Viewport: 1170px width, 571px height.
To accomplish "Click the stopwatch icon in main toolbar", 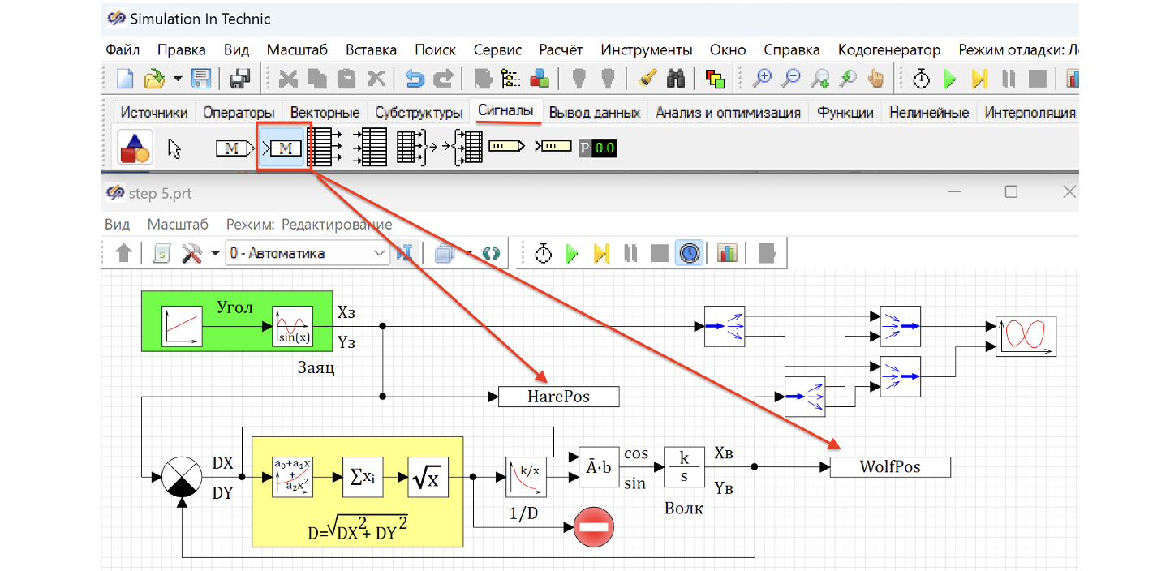I will click(x=922, y=79).
